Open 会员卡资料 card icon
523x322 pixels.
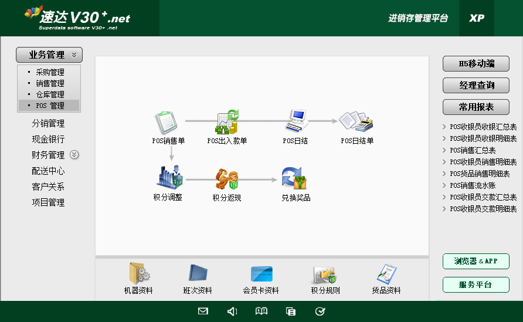pyautogui.click(x=261, y=274)
